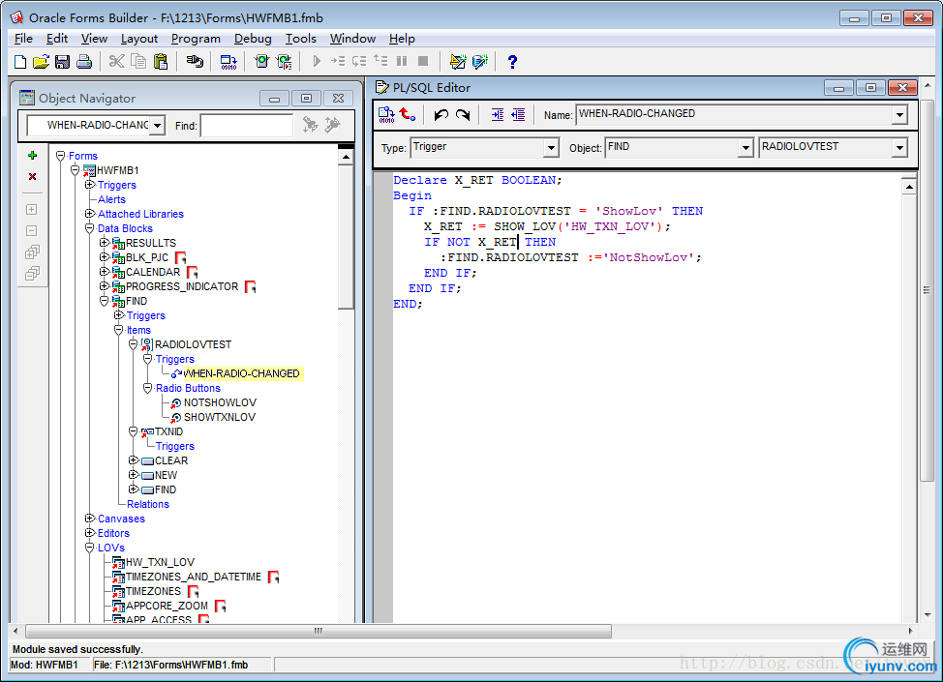Select the NOTSHOWLOV radio button node
This screenshot has width=943, height=682.
[220, 402]
